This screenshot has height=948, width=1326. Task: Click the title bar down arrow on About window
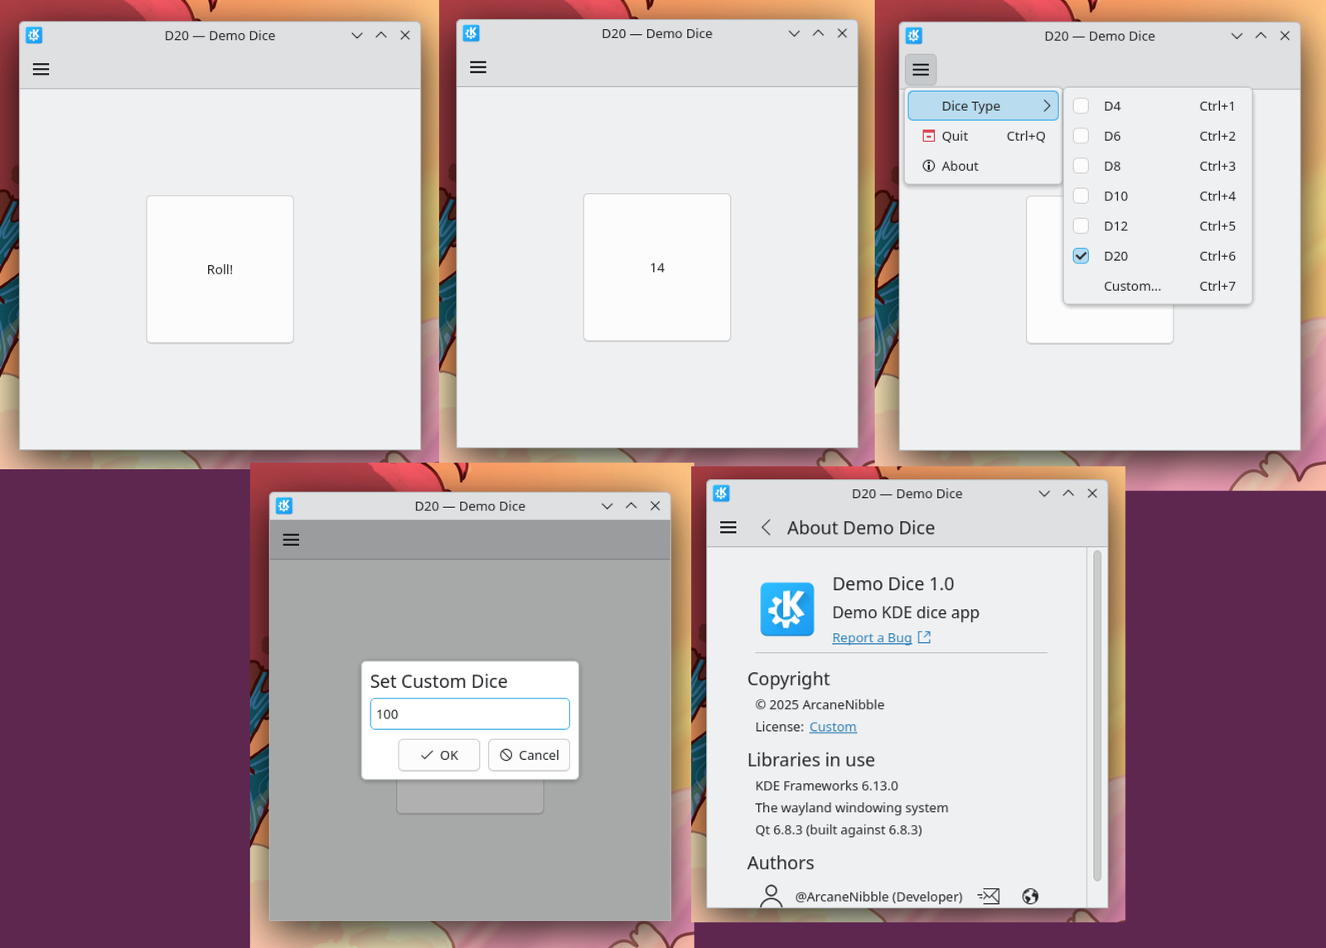point(1043,493)
